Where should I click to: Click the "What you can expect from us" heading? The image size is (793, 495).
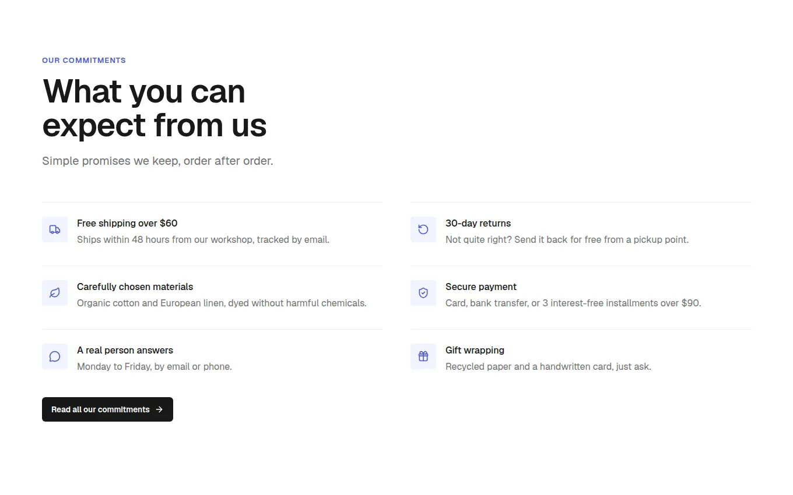pos(155,108)
